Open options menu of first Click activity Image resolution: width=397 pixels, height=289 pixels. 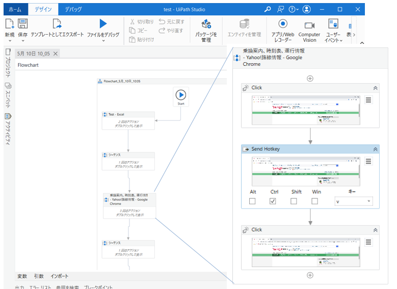point(368,100)
